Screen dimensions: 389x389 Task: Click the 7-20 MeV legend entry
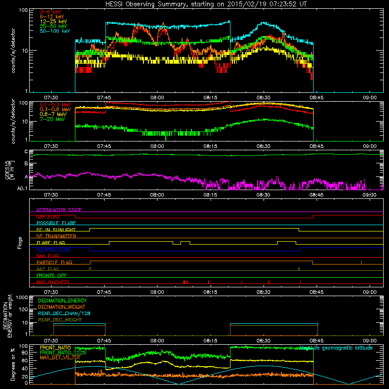(x=53, y=119)
